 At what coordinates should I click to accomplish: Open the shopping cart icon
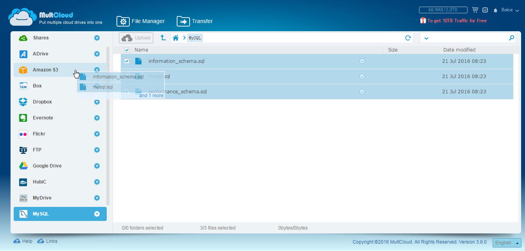[475, 10]
